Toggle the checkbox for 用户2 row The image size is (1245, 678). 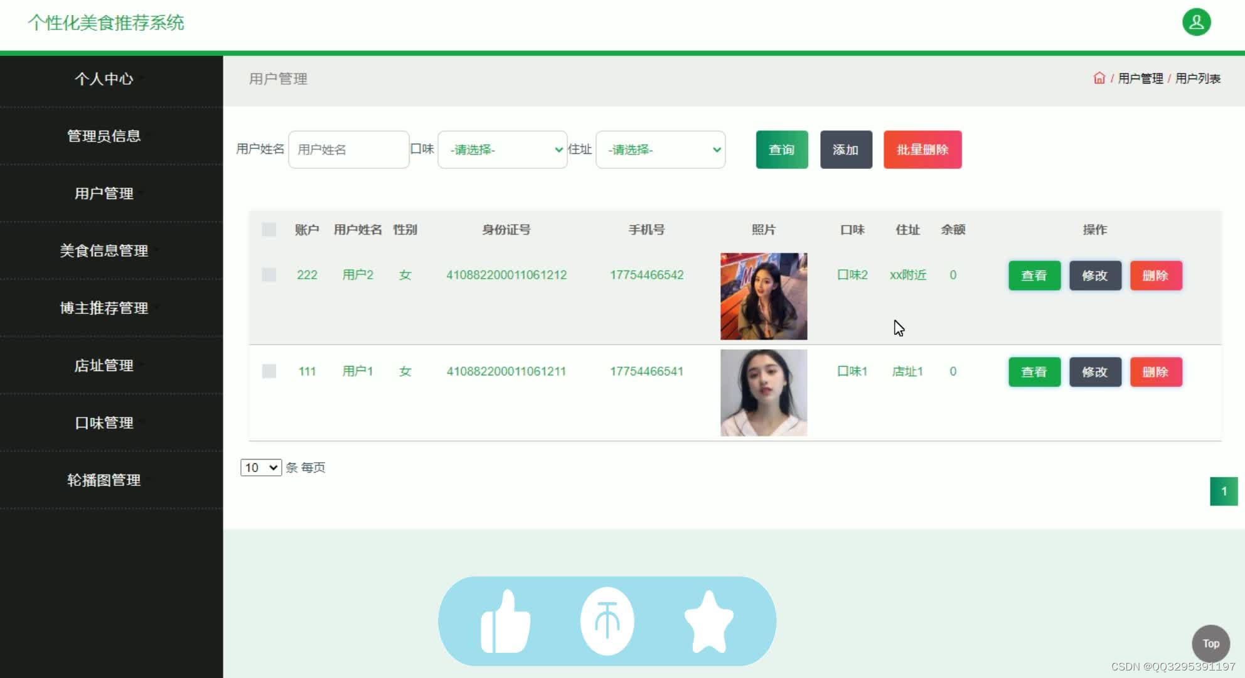[269, 274]
